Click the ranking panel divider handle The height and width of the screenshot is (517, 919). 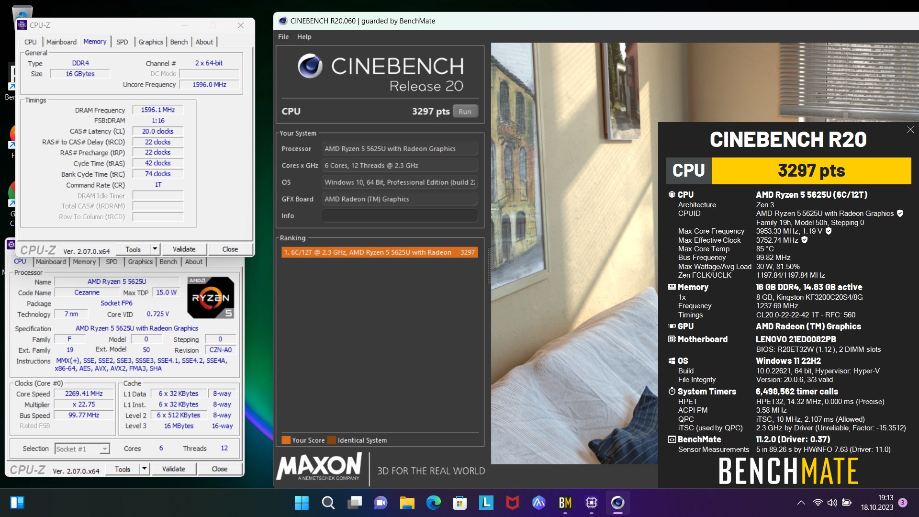[489, 266]
